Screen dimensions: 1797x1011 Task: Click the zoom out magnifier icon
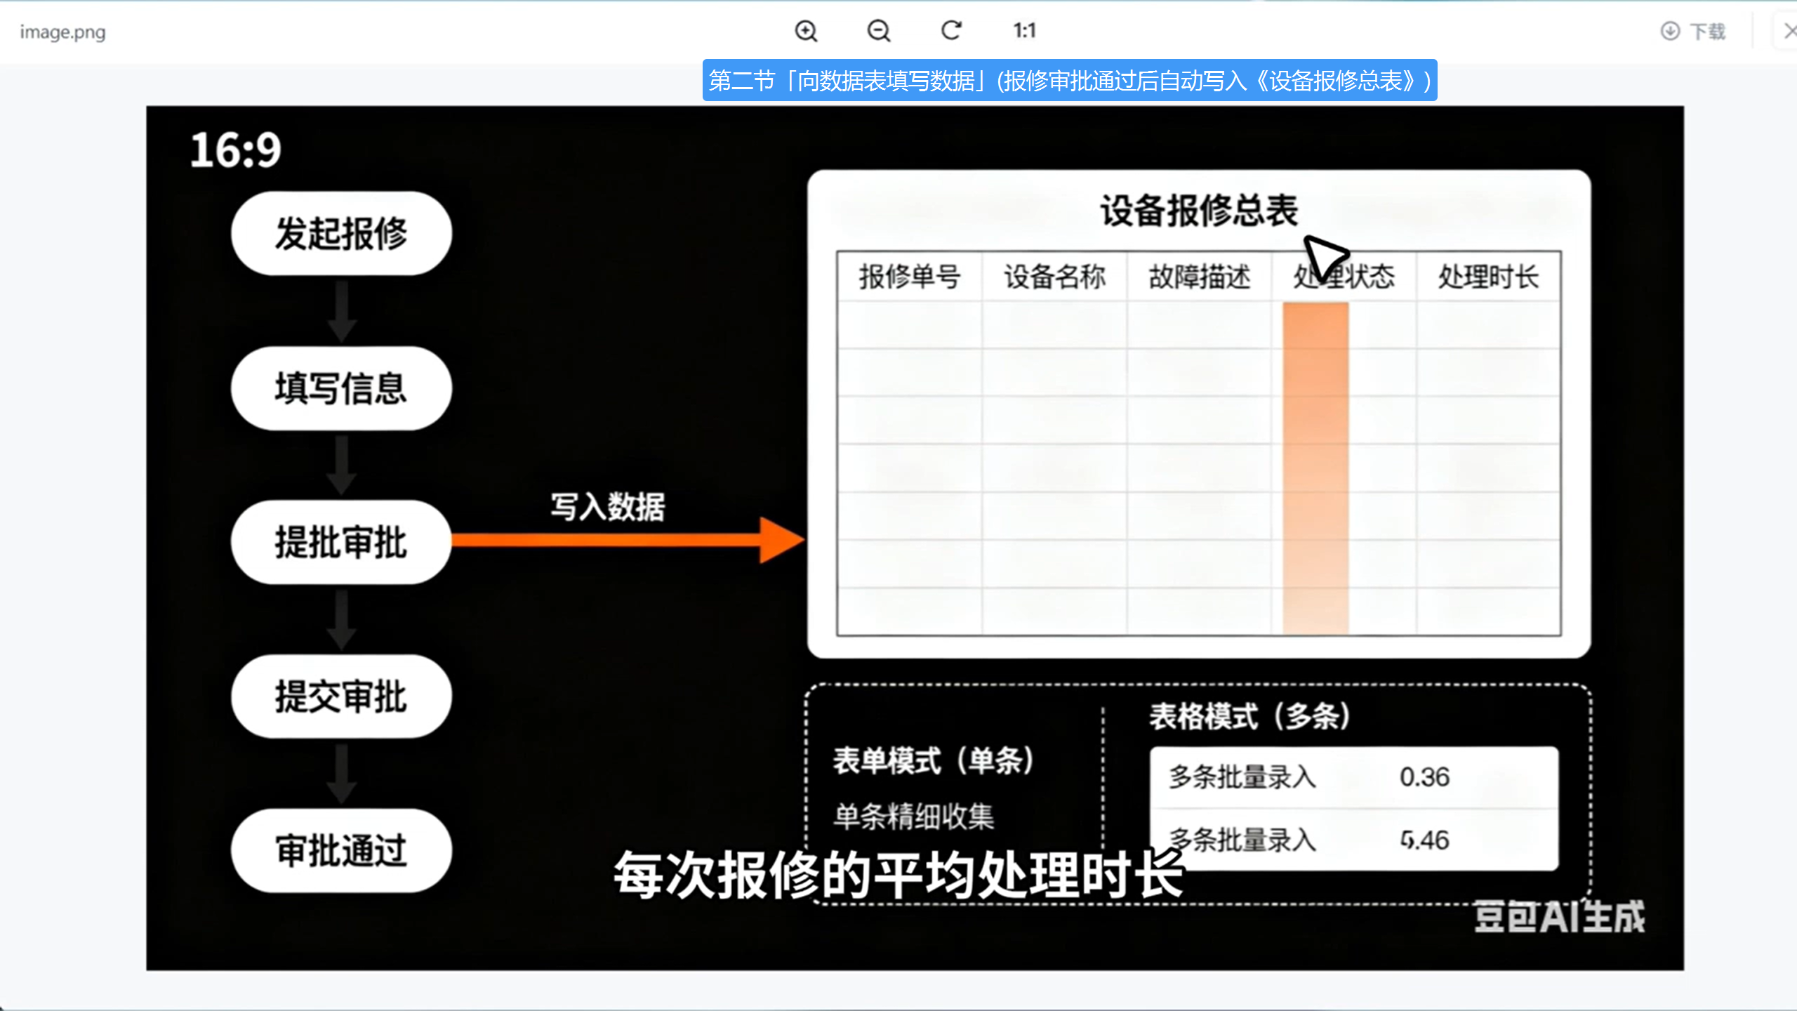(x=879, y=31)
